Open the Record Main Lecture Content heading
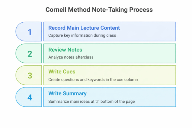The height and width of the screenshot is (128, 192). [x=84, y=28]
